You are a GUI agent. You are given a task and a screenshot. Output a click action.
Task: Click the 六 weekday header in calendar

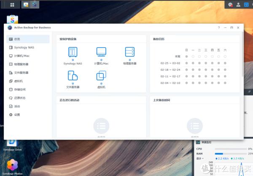pos(225,50)
